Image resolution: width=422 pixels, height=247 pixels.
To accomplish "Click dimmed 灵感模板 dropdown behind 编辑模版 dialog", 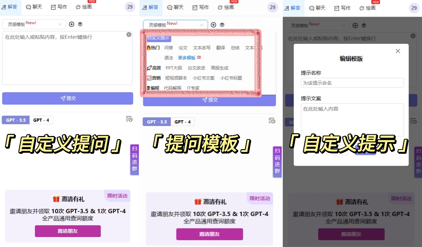I will pos(318,26).
